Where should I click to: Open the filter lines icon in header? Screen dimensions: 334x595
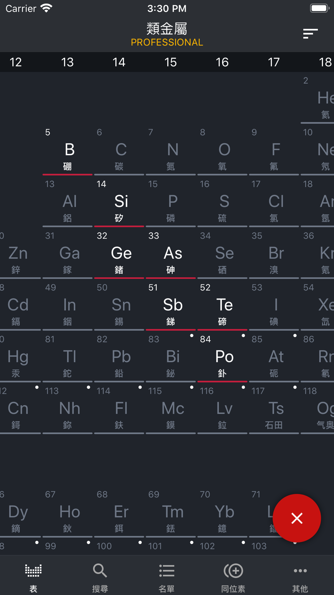click(310, 33)
